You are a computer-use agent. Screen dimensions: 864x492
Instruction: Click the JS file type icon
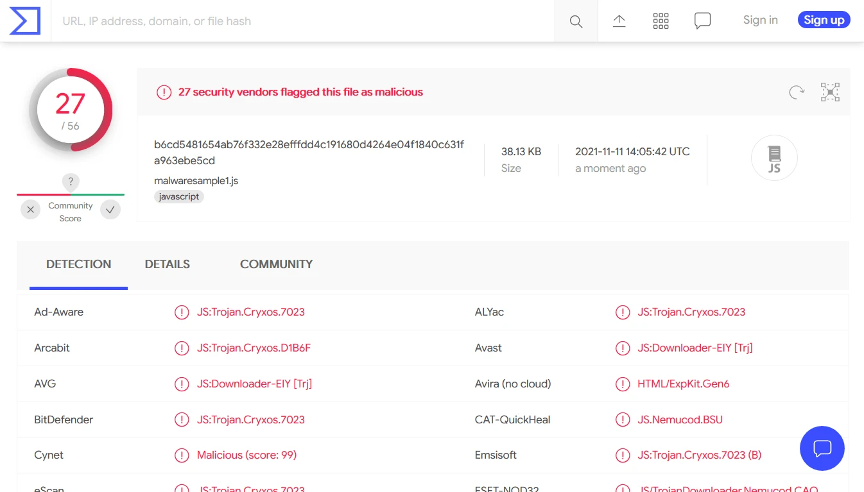tap(774, 158)
